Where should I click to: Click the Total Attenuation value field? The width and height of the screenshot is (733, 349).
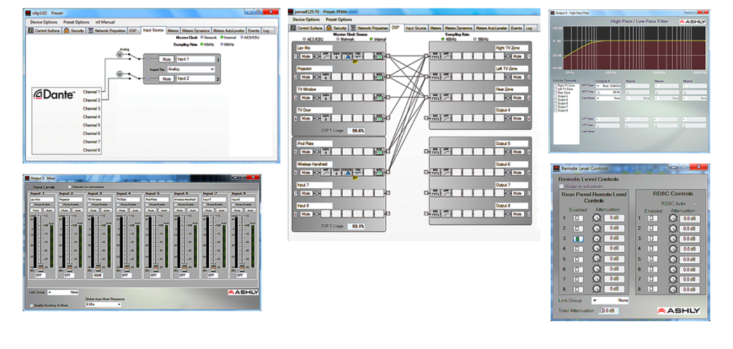click(x=608, y=310)
